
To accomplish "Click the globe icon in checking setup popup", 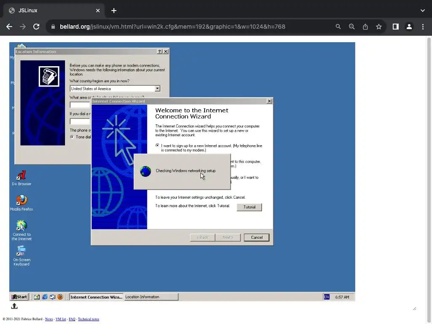I will coord(146,171).
